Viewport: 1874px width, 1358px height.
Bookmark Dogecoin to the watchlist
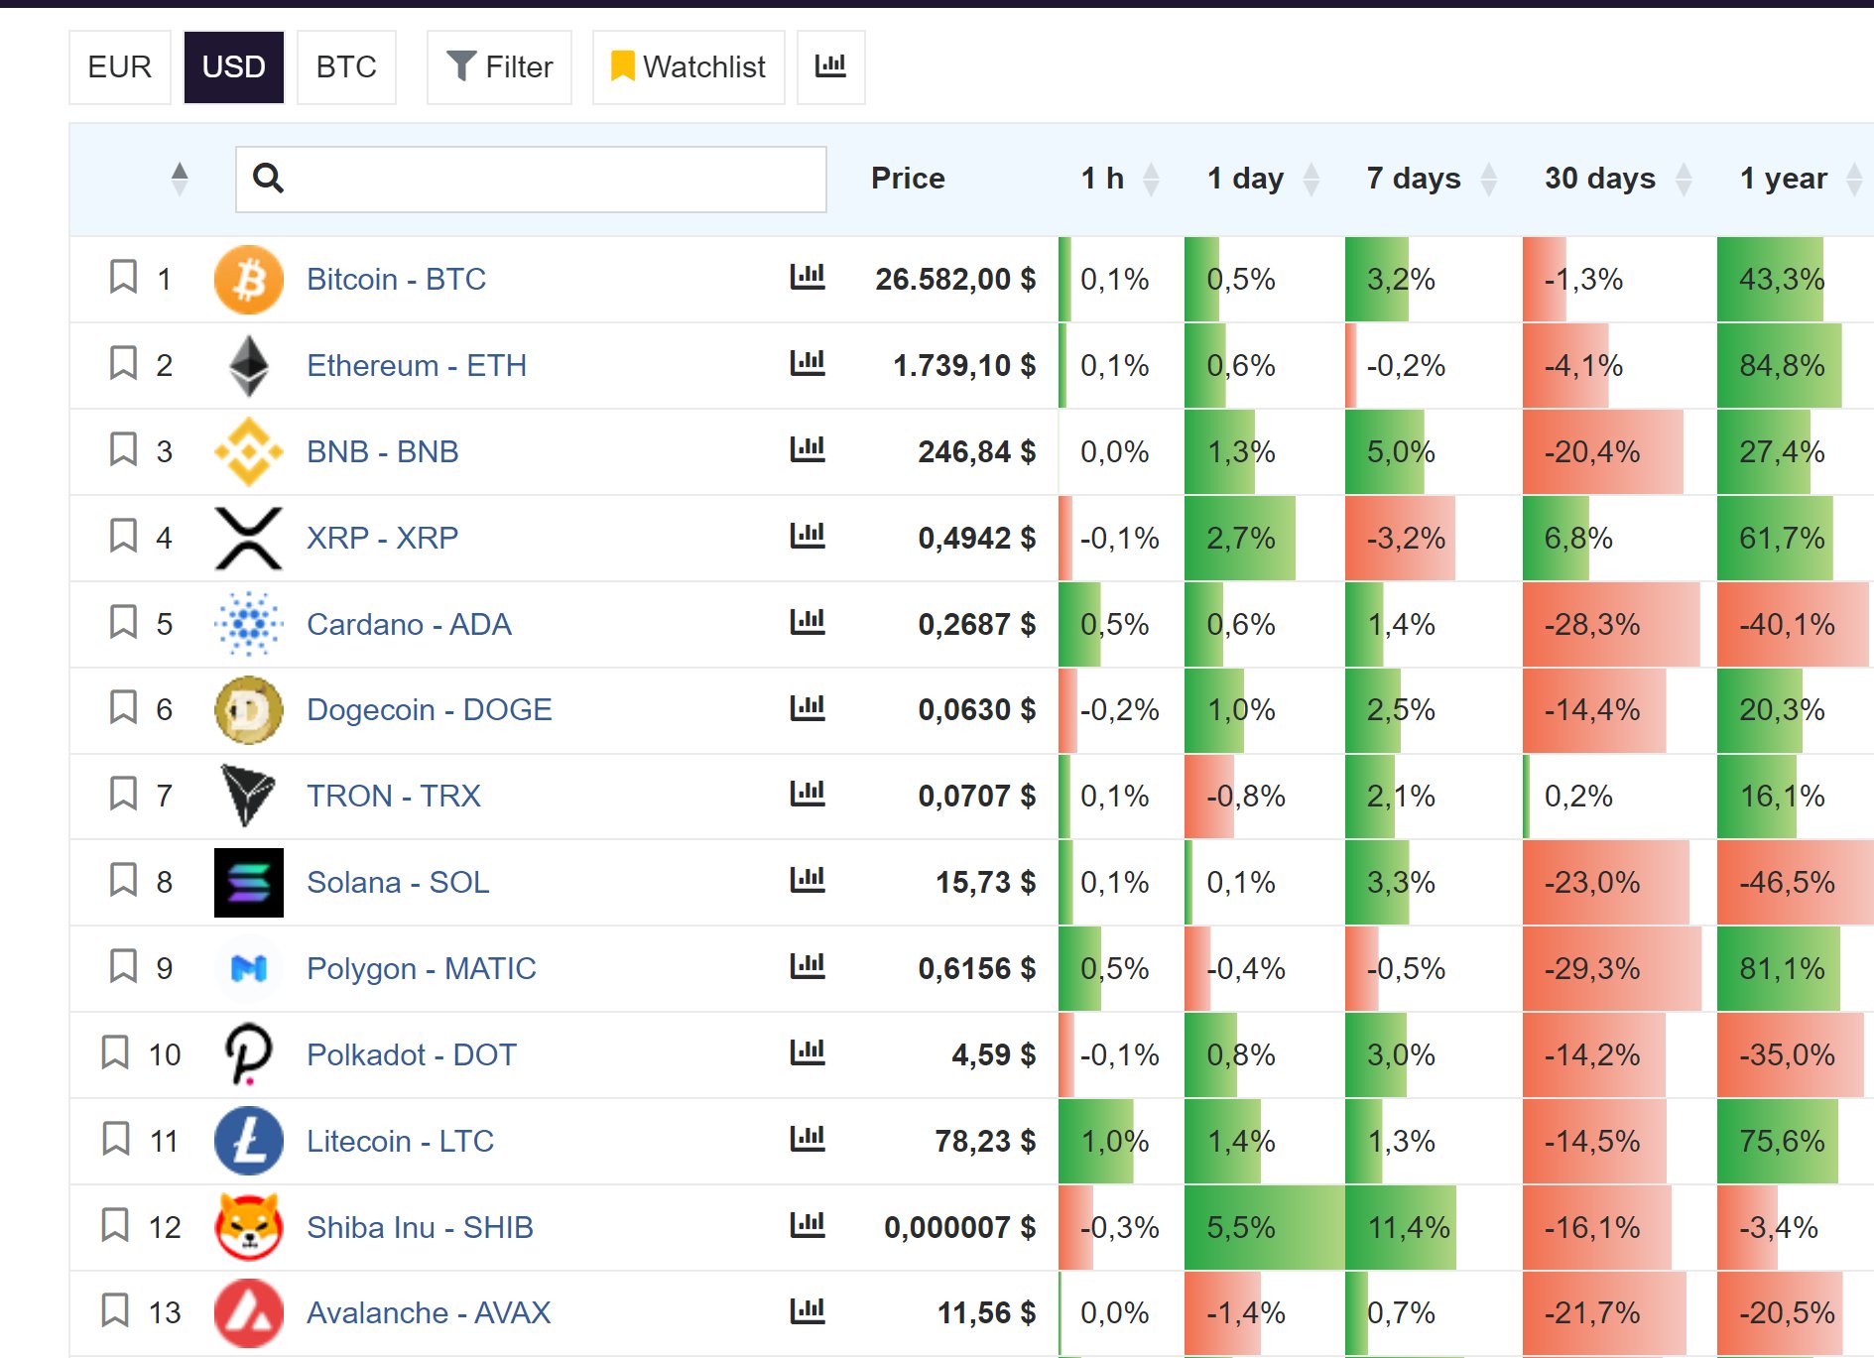[123, 707]
